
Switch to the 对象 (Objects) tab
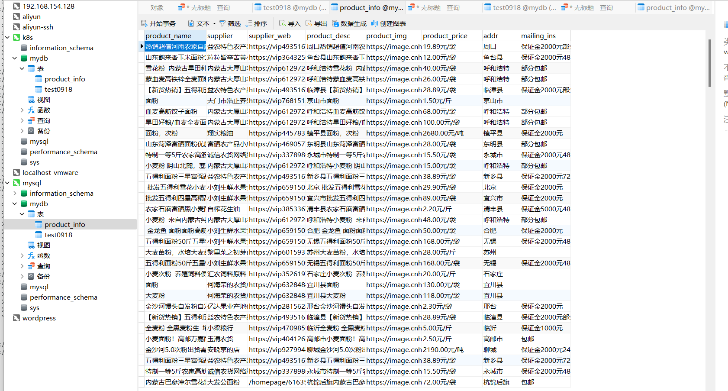[157, 7]
